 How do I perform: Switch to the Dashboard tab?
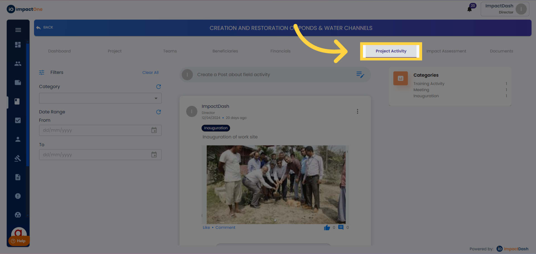(x=59, y=51)
